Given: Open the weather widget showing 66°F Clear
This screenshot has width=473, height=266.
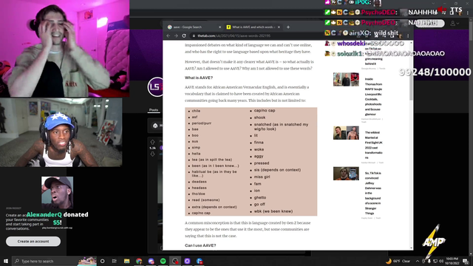Looking at the screenshot, I should pyautogui.click(x=398, y=261).
